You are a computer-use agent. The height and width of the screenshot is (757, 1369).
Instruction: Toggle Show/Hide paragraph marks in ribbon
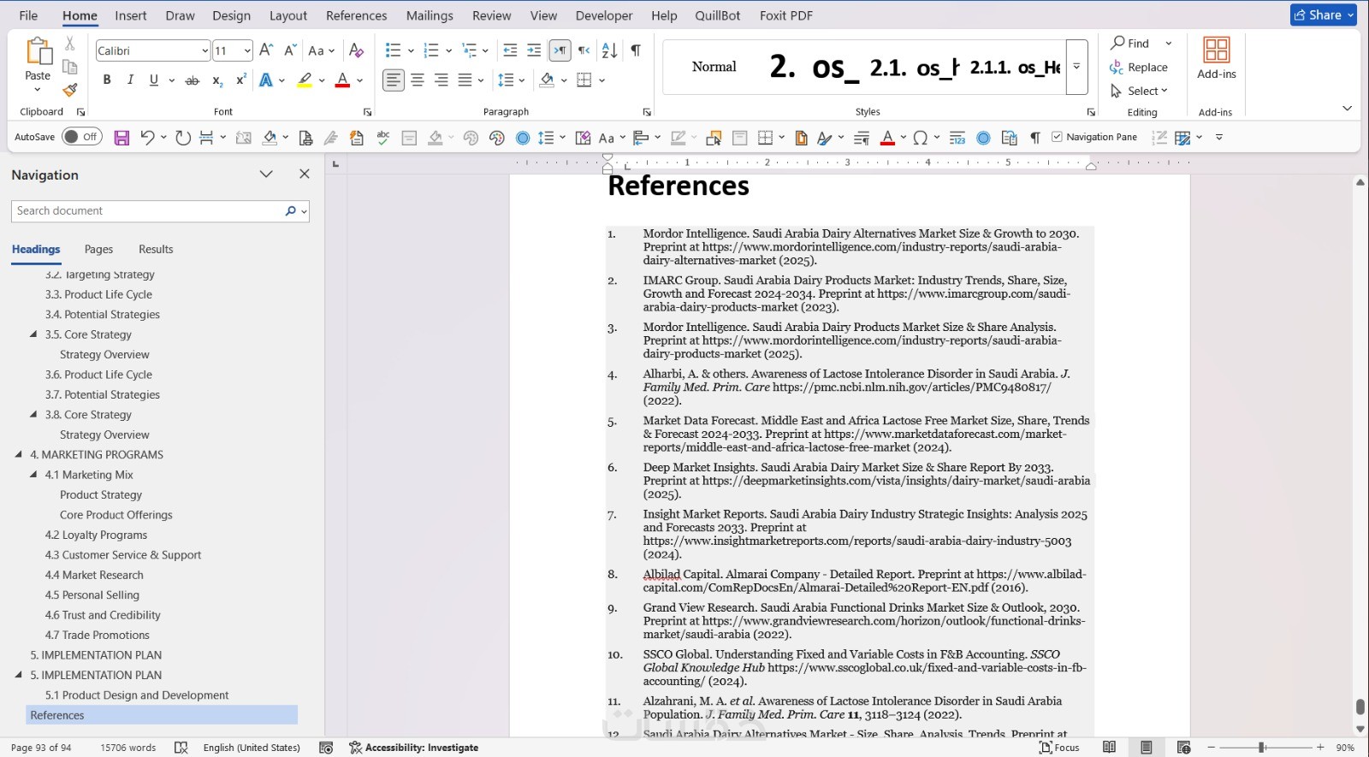click(x=636, y=50)
